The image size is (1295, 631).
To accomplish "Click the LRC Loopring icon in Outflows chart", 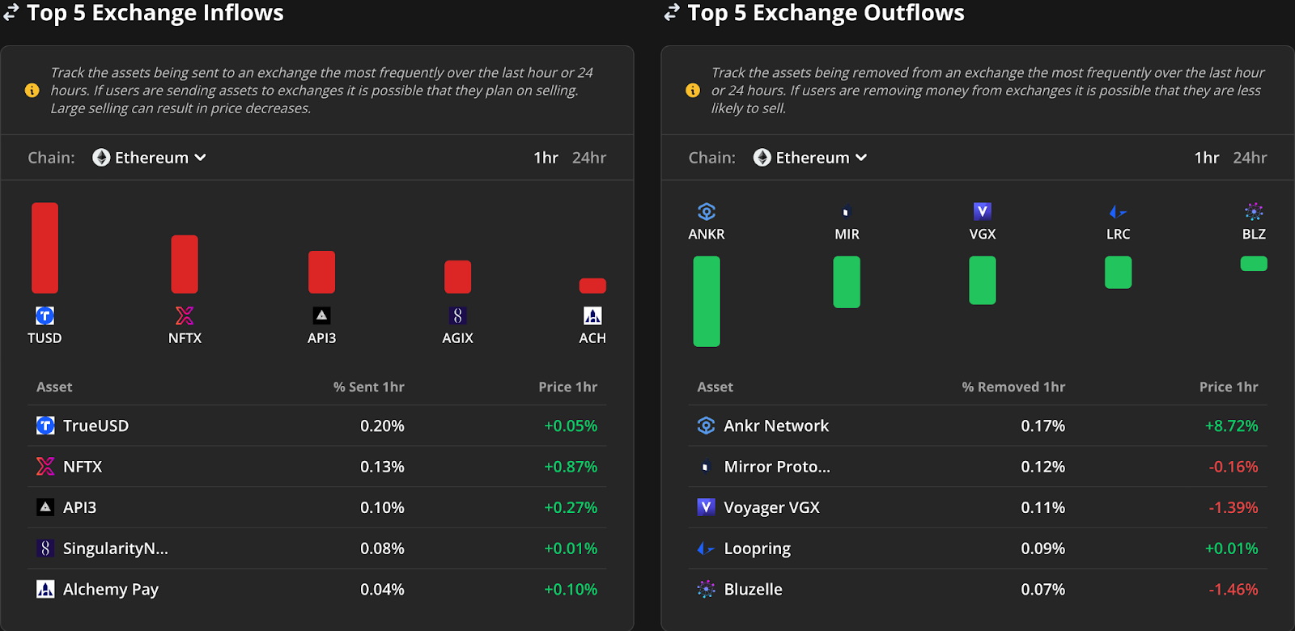I will coord(1118,212).
